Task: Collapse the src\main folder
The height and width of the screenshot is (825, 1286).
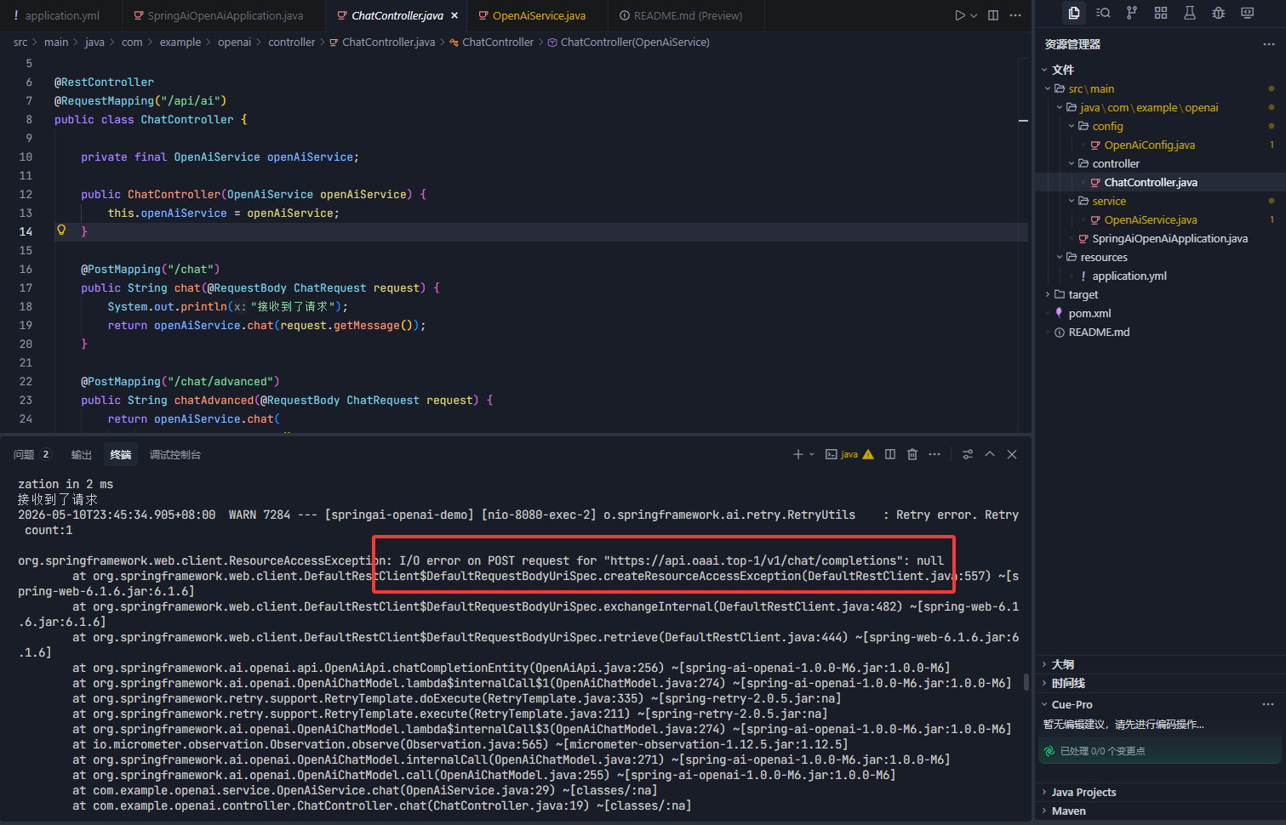Action: pyautogui.click(x=1048, y=88)
